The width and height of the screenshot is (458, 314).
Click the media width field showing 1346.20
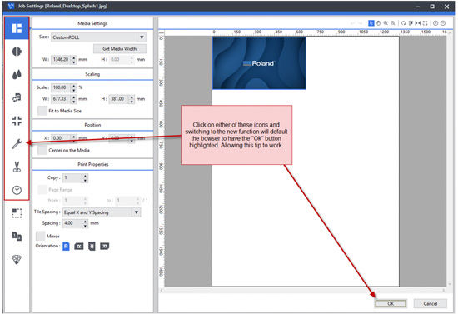point(61,60)
